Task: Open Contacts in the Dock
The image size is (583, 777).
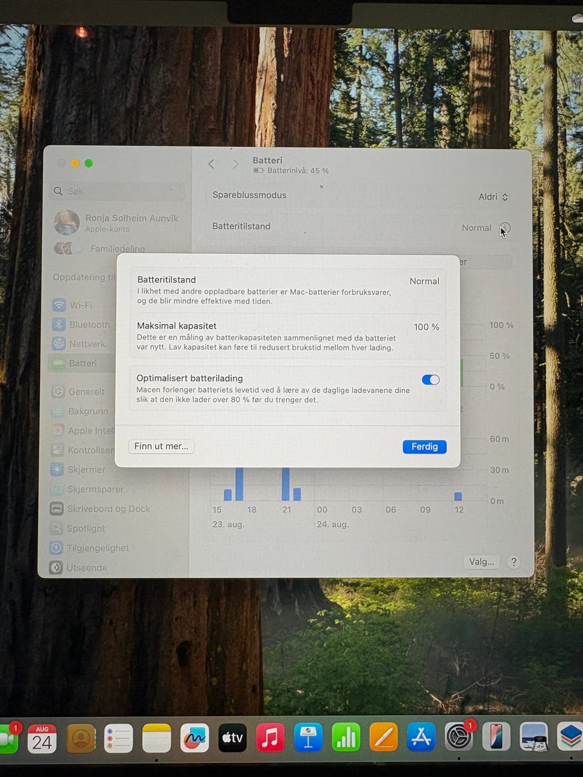Action: pos(81,738)
